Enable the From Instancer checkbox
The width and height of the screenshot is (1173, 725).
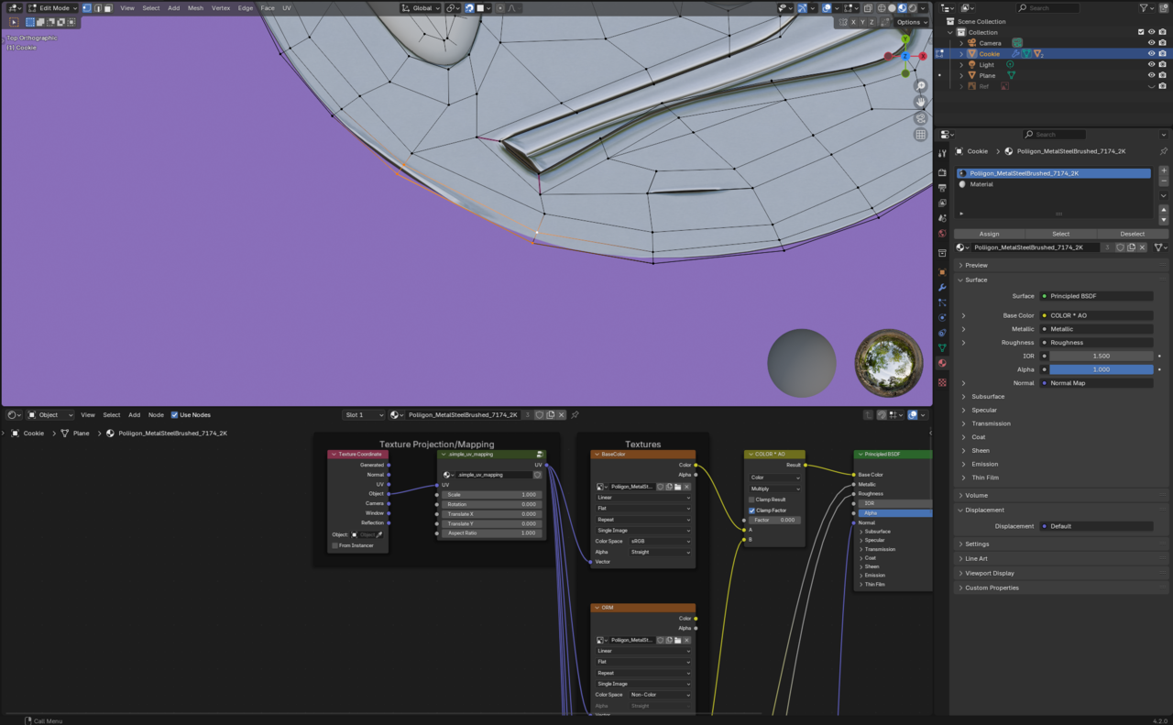(335, 545)
